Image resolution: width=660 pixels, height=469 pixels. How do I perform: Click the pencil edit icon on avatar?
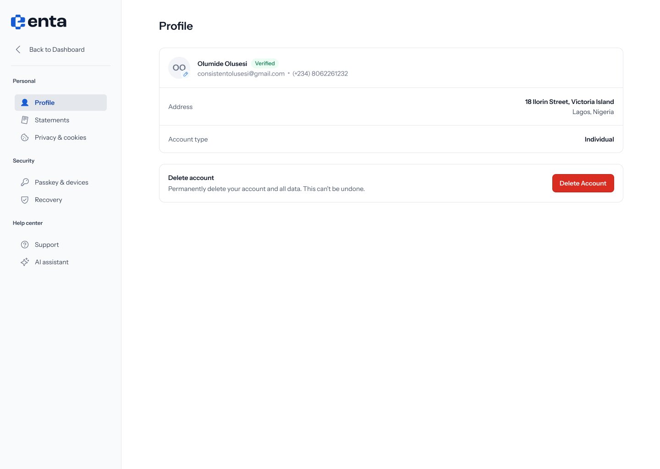186,74
